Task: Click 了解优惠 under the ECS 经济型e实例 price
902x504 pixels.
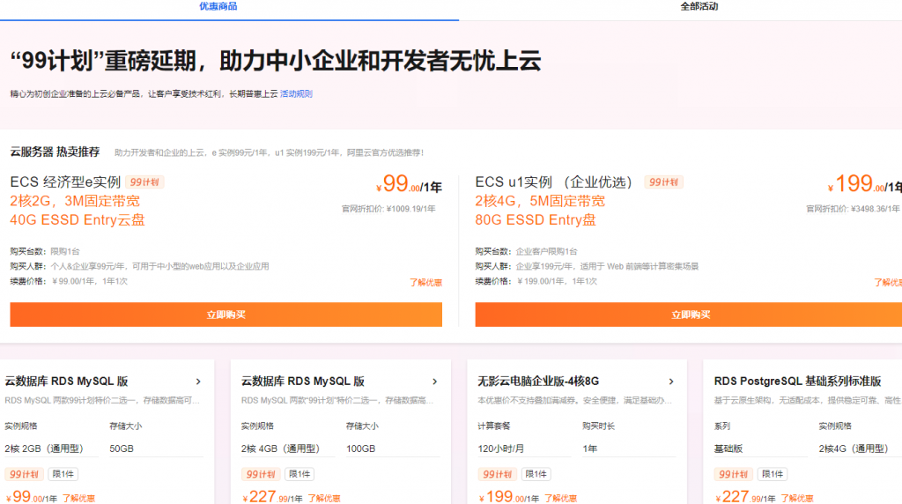Action: (x=425, y=283)
